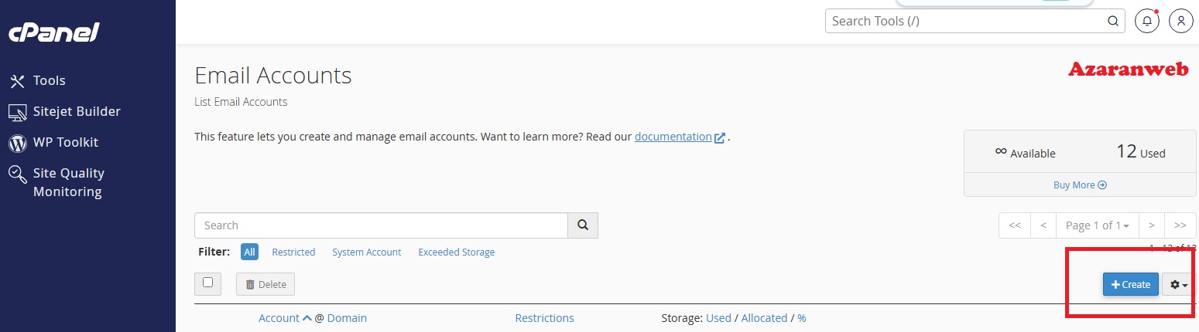1199x332 pixels.
Task: Open the user account icon
Action: tap(1181, 22)
